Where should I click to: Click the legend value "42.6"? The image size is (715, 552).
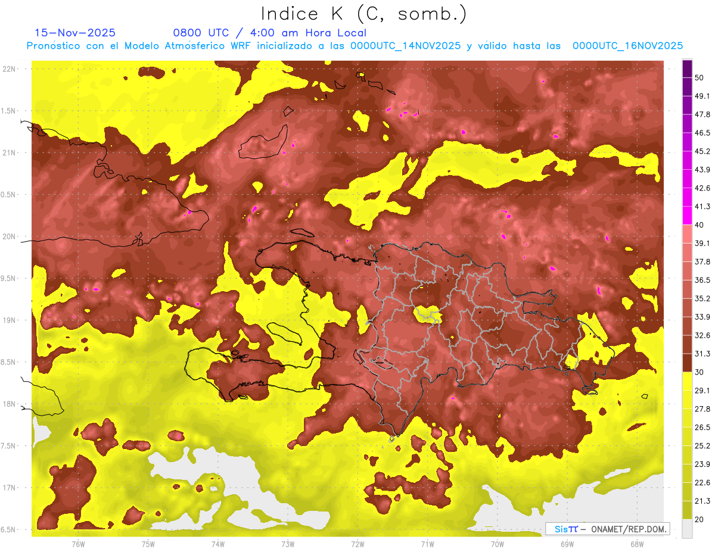[x=702, y=188]
